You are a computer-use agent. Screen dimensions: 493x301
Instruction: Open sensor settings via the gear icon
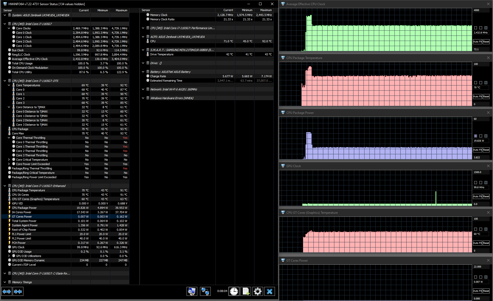257,291
